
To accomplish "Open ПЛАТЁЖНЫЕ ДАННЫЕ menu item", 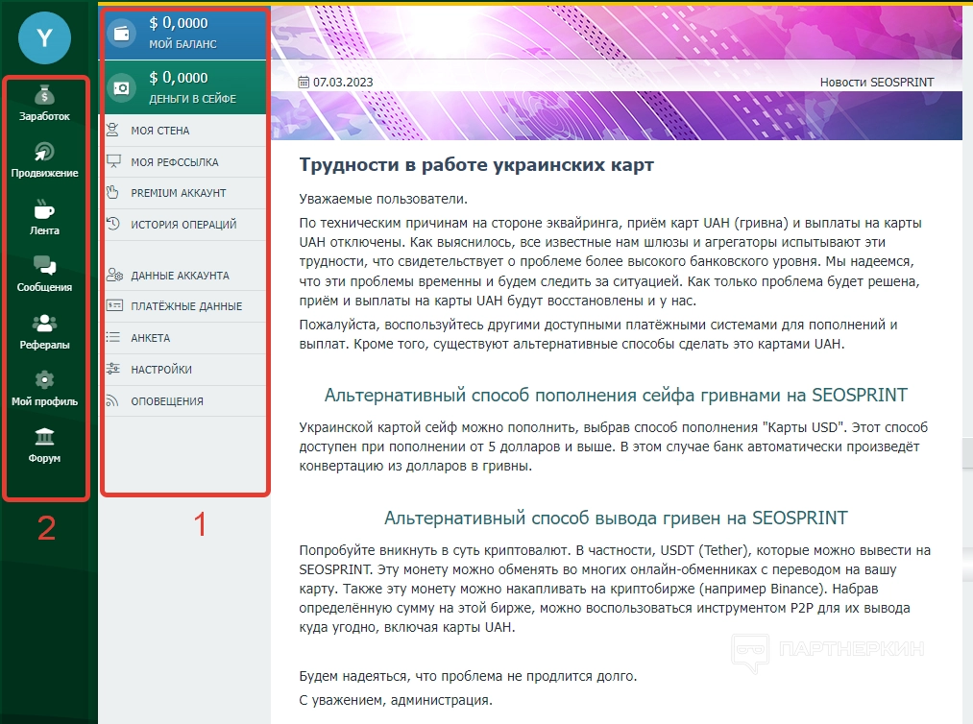I will point(185,306).
